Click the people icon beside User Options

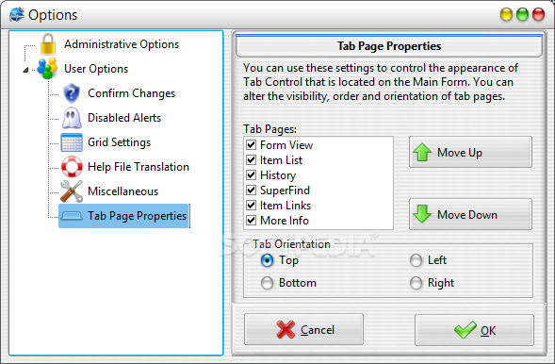coord(47,68)
